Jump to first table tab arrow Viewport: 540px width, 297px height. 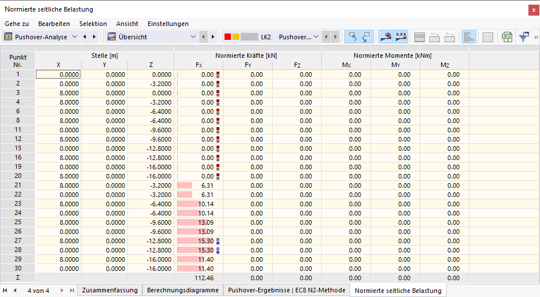pos(5,291)
